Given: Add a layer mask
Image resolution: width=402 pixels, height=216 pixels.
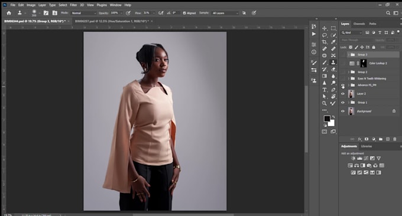Looking at the screenshot, I should [x=367, y=139].
